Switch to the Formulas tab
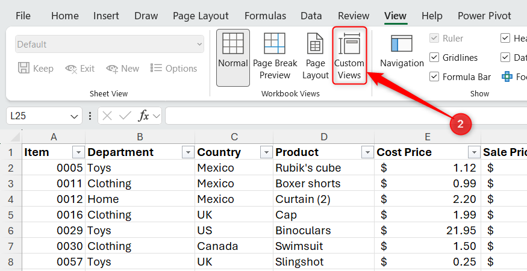Image resolution: width=527 pixels, height=271 pixels. [265, 16]
